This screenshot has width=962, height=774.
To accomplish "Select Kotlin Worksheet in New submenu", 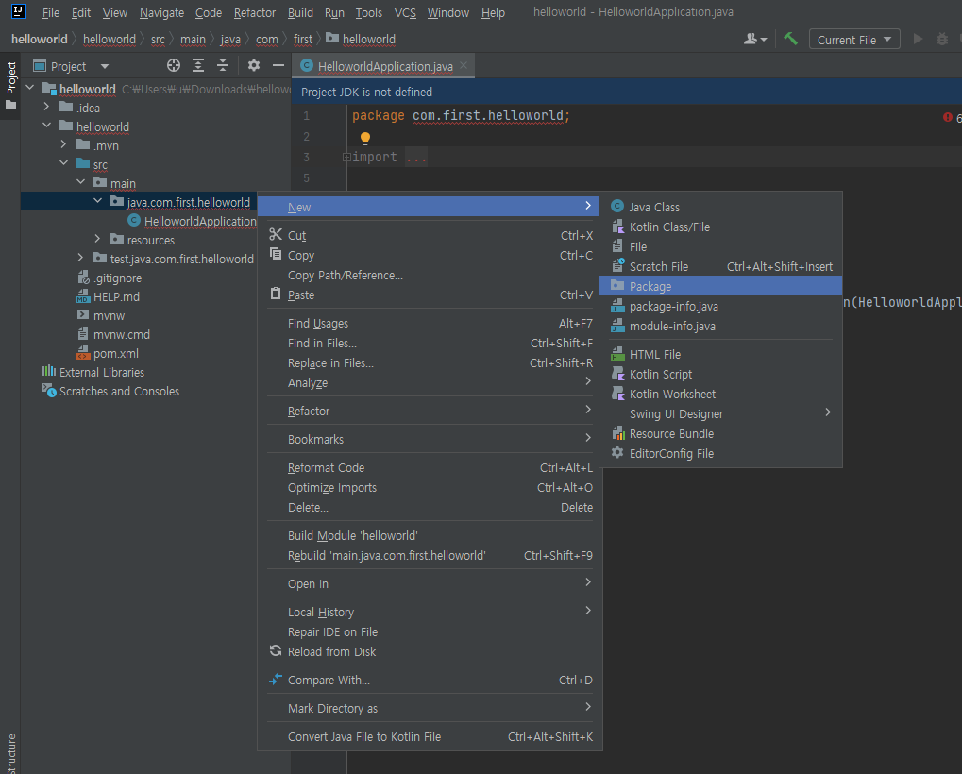I will click(720, 395).
